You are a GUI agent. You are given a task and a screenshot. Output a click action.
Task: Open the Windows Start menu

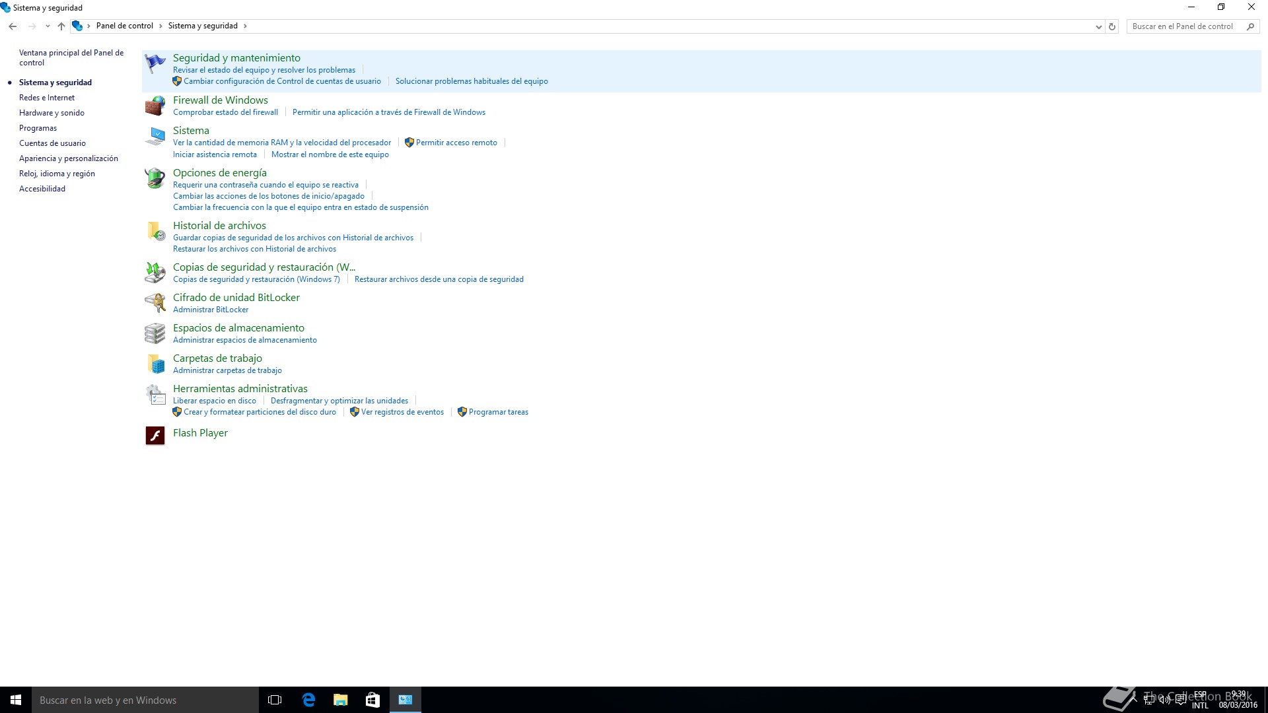[16, 700]
